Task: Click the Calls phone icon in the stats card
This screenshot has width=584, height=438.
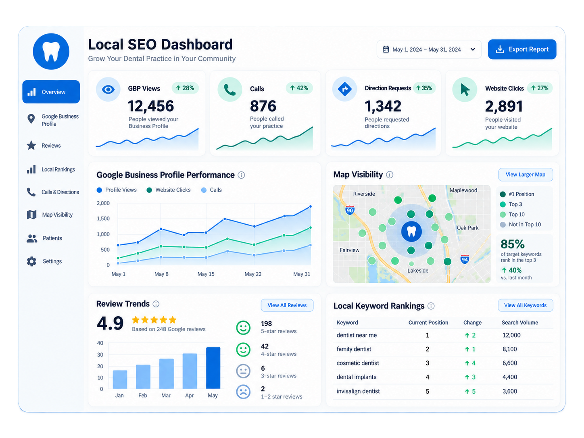Action: pyautogui.click(x=230, y=90)
